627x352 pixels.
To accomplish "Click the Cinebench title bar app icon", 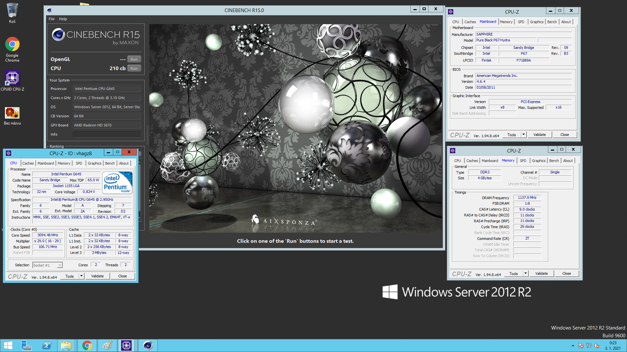I will [49, 10].
